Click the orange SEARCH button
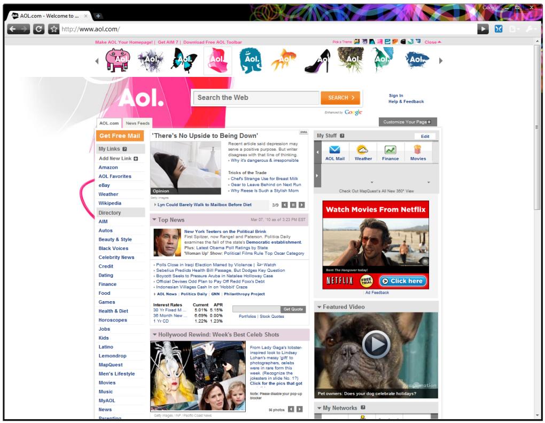The image size is (545, 423). pyautogui.click(x=340, y=98)
